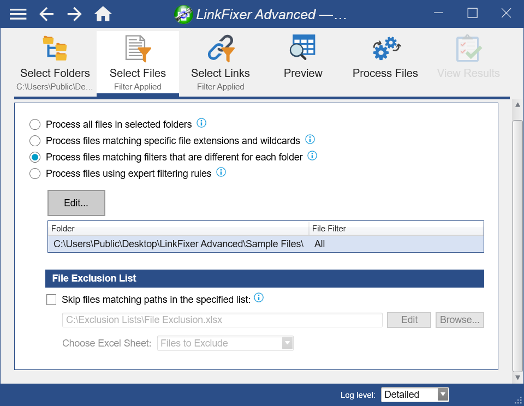Show info for Process all files option

(201, 123)
